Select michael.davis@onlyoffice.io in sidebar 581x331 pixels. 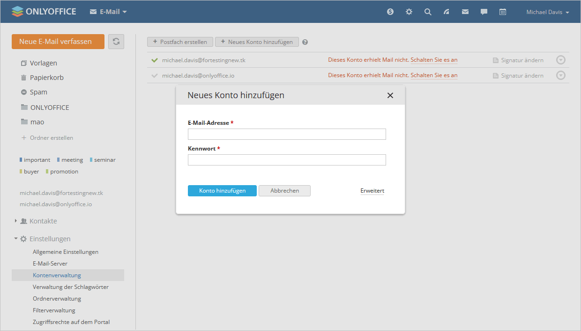(56, 204)
